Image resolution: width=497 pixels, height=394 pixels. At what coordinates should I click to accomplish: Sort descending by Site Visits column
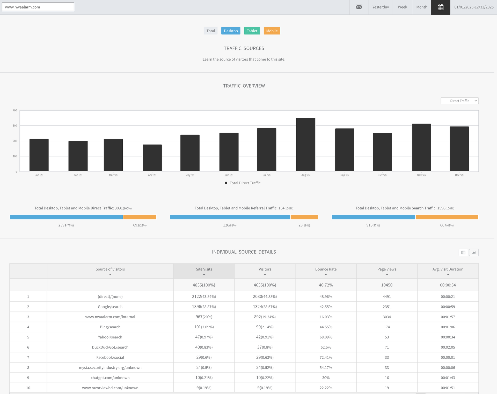204,275
